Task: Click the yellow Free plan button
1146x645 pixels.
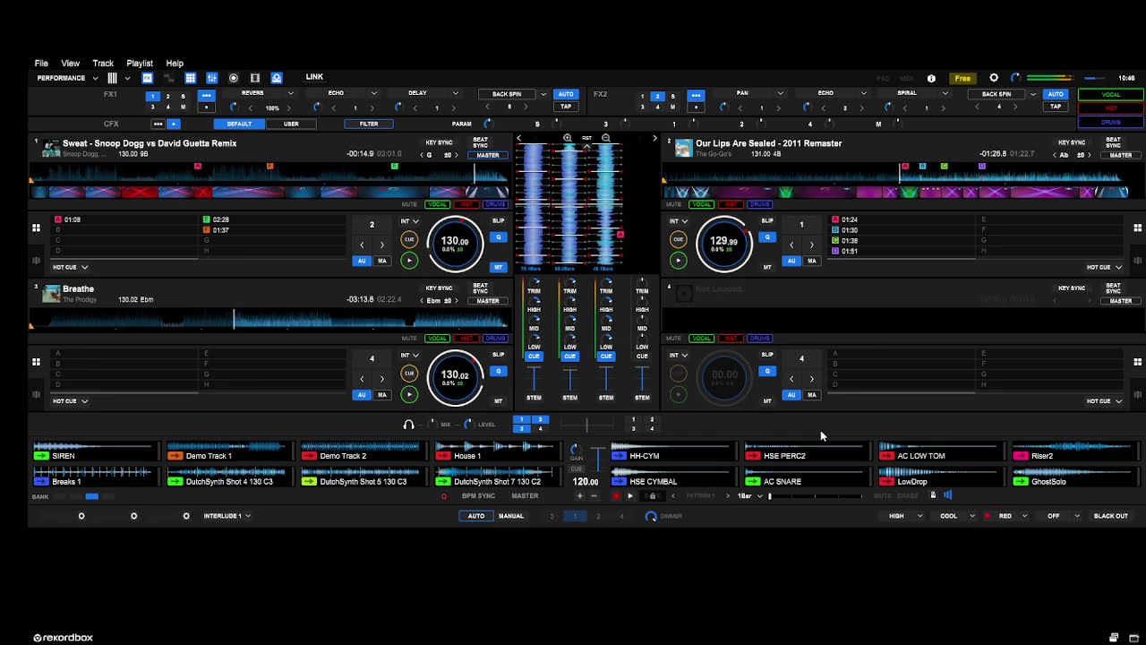Action: tap(962, 78)
